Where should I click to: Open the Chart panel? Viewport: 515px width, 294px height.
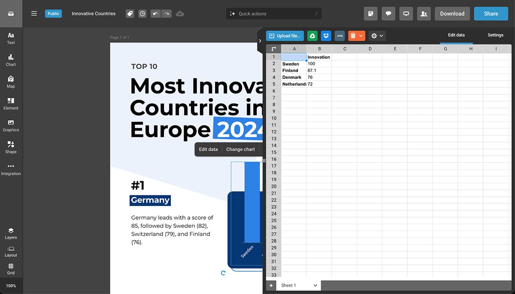[x=11, y=60]
